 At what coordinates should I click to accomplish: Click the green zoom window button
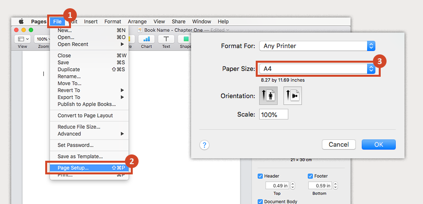pyautogui.click(x=31, y=30)
